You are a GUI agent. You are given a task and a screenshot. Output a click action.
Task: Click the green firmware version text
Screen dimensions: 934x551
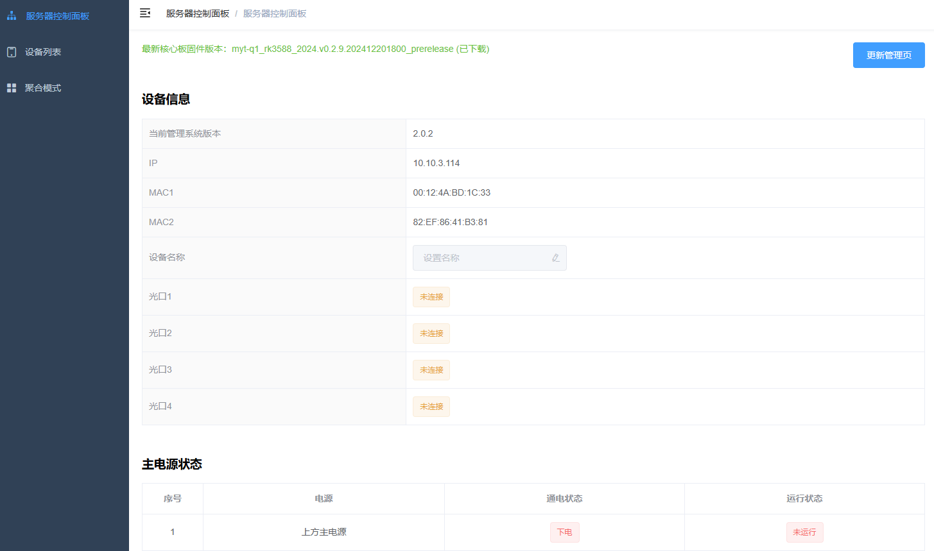click(x=315, y=49)
